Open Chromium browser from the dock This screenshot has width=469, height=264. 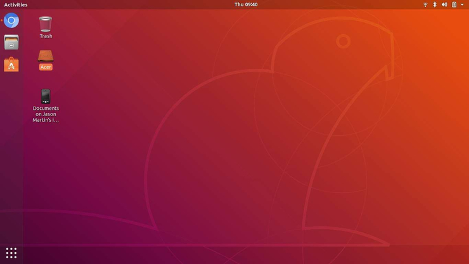pyautogui.click(x=11, y=21)
